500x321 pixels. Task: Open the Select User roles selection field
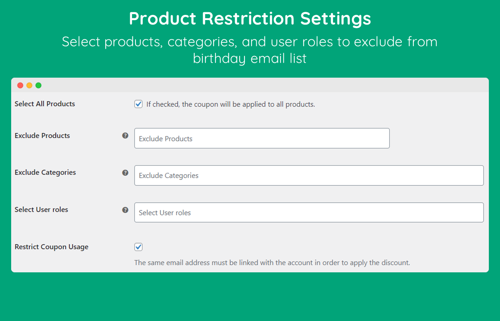309,213
